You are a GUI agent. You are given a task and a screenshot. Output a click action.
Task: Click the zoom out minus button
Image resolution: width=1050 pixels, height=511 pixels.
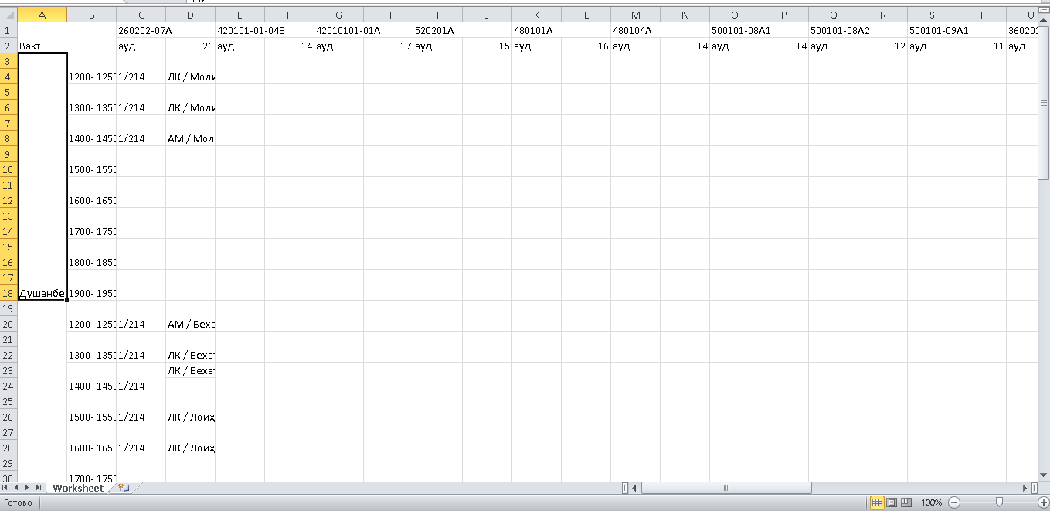tap(953, 502)
